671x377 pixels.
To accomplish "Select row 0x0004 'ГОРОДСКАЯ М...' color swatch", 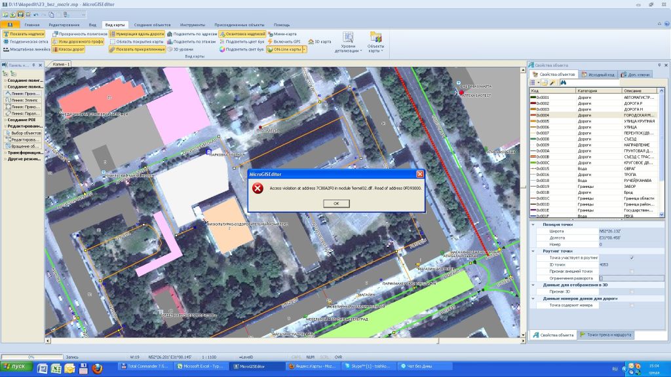I will click(x=533, y=115).
